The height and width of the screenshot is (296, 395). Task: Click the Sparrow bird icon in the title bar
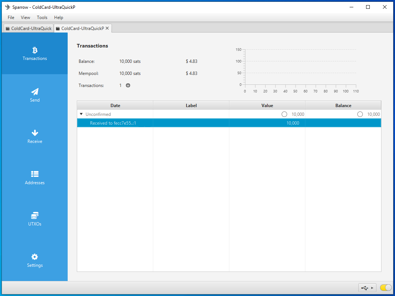tap(8, 7)
